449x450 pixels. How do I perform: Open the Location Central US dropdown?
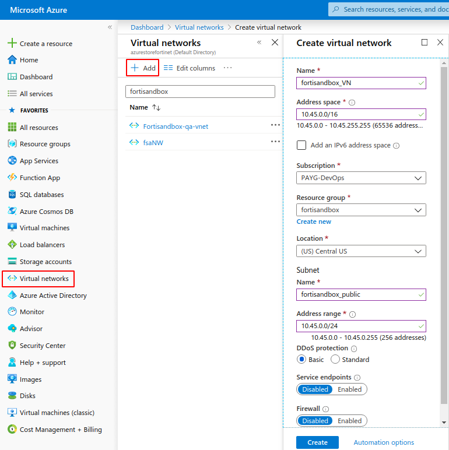pos(361,251)
